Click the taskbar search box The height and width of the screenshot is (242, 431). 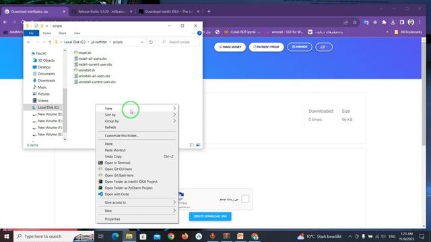pos(54,236)
